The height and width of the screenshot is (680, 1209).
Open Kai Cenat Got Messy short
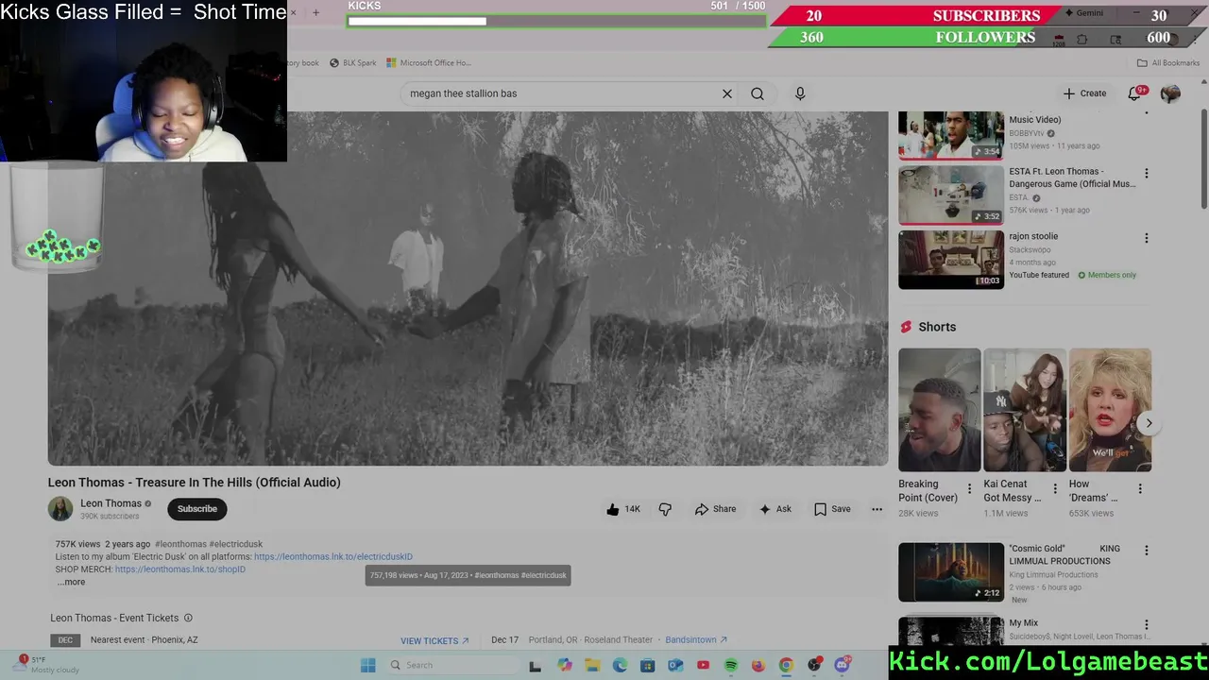coord(1025,410)
